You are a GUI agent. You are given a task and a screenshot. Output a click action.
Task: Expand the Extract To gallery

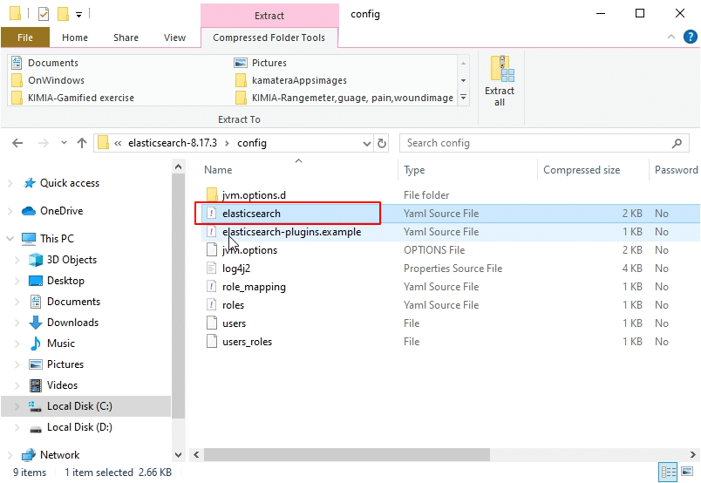click(463, 98)
